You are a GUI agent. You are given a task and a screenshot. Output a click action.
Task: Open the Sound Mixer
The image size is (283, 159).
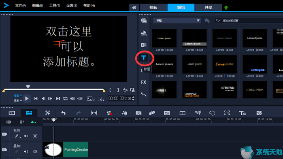pos(124,113)
